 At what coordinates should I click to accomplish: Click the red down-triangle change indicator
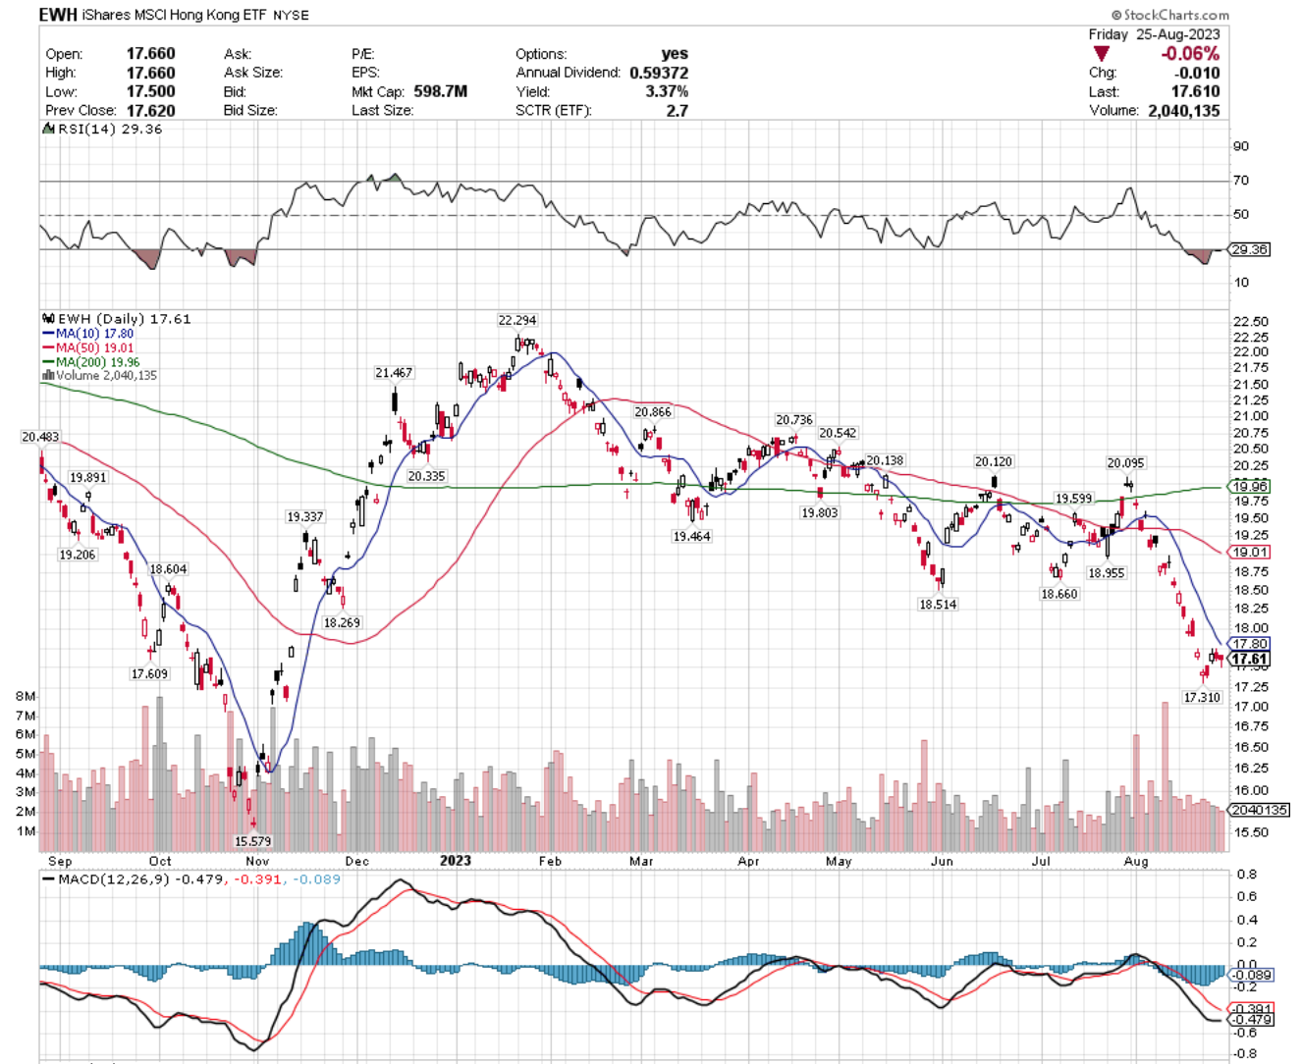pyautogui.click(x=1102, y=54)
